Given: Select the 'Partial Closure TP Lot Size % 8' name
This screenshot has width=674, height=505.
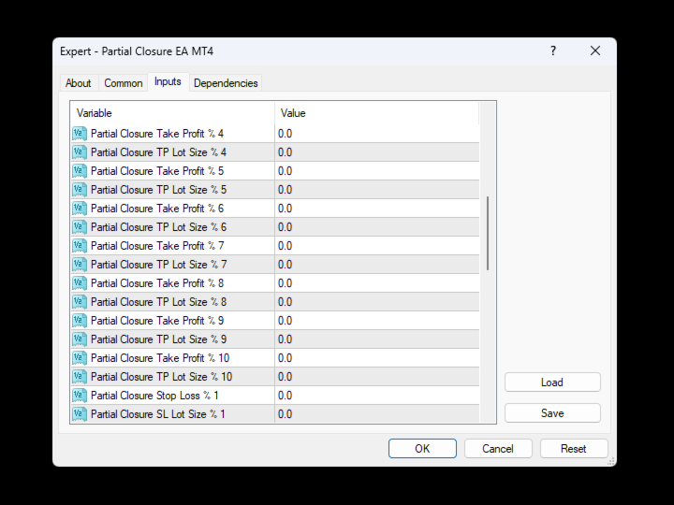Looking at the screenshot, I should (x=158, y=302).
